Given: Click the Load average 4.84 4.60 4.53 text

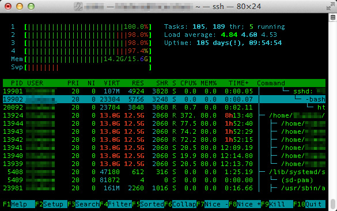Looking at the screenshot, I should tap(221, 35).
